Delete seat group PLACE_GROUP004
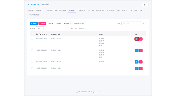 tap(141, 62)
